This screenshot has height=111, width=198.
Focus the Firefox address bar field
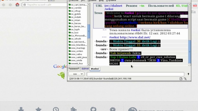45,5
